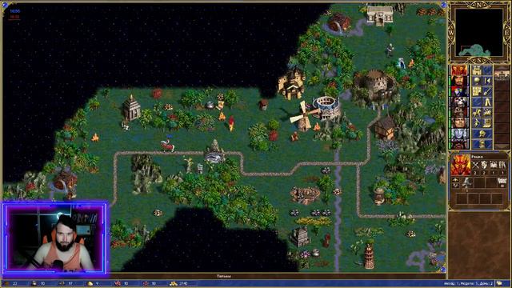Click the crossed swords attack skill icon
The image size is (512, 288).
475,166
